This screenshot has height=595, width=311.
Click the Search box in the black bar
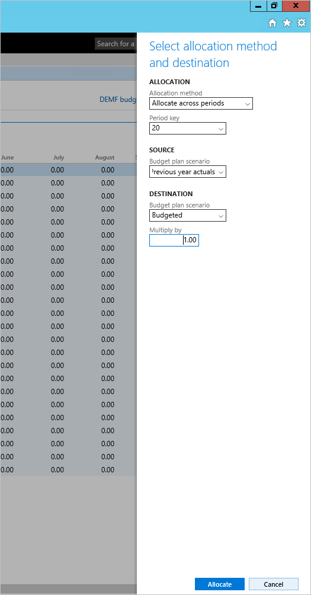pos(116,44)
